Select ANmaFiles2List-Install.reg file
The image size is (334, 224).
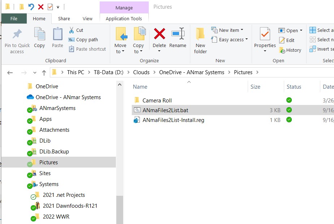(x=173, y=120)
